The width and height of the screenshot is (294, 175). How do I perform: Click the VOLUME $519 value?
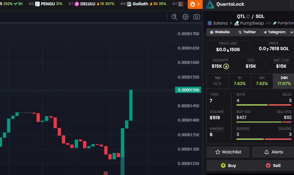215,118
